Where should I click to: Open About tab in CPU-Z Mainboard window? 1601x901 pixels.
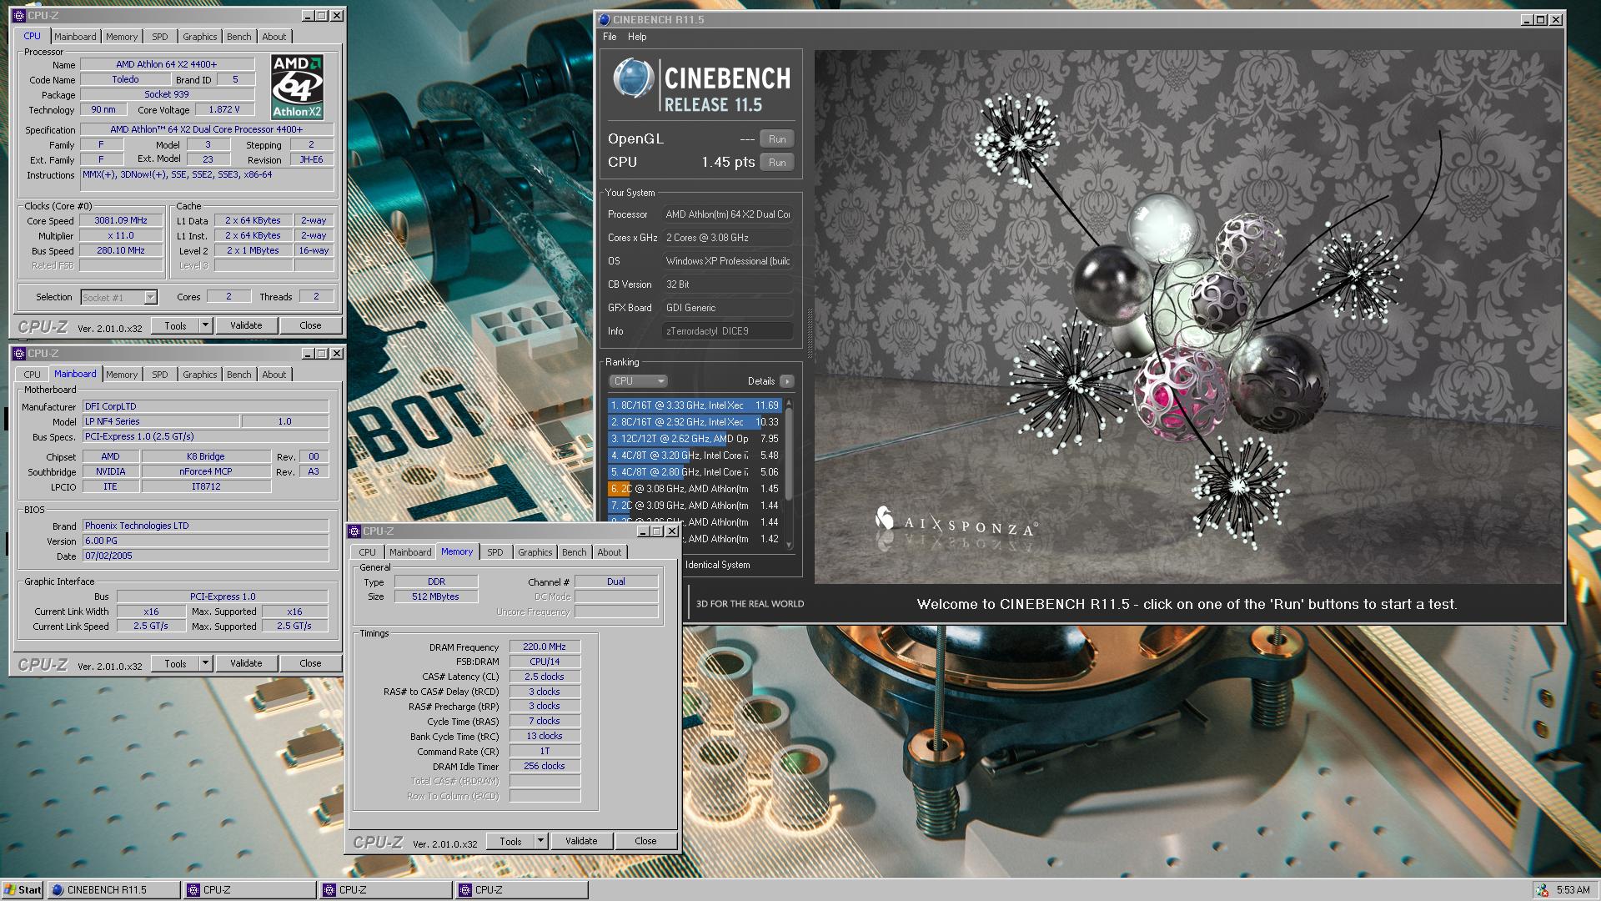(274, 375)
